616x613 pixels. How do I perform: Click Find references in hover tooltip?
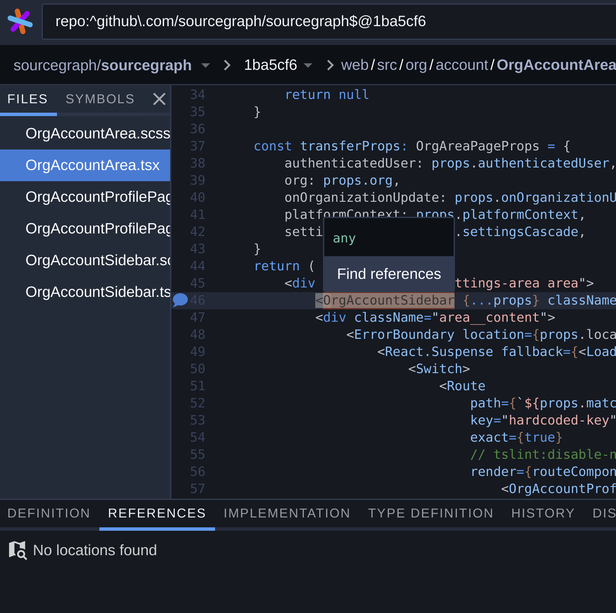coord(389,274)
